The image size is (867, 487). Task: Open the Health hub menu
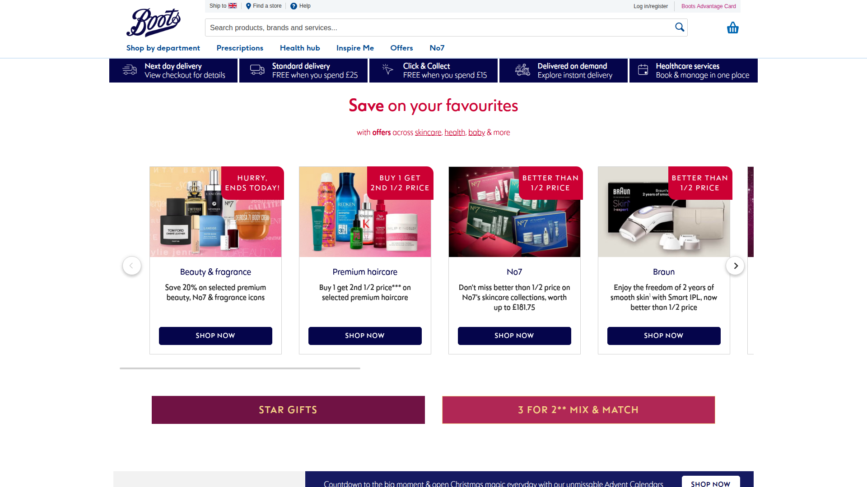(x=300, y=48)
